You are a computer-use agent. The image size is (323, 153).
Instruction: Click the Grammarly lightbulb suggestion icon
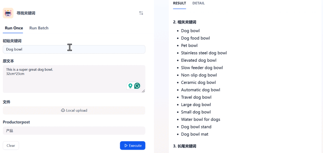[x=130, y=86]
